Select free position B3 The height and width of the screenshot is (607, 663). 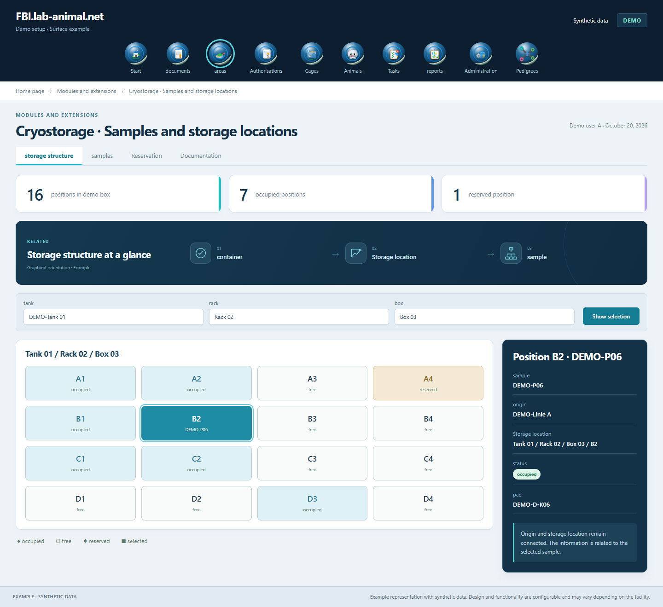coord(312,423)
